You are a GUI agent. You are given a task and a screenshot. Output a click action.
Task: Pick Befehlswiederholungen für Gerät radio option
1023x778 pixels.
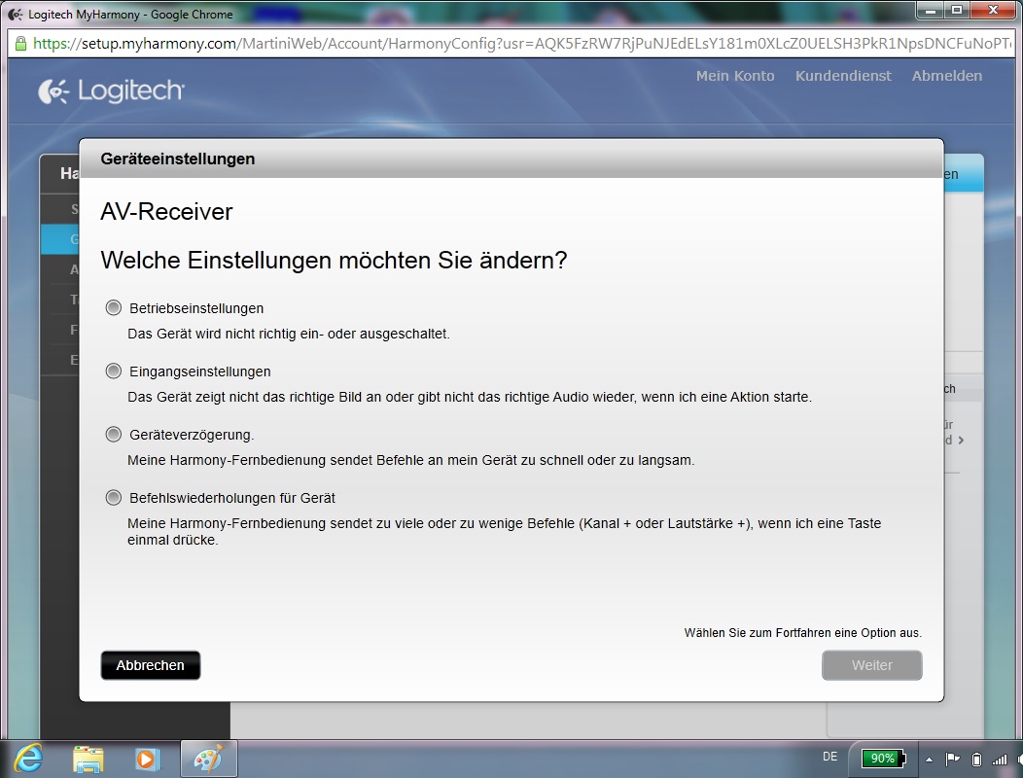click(114, 497)
